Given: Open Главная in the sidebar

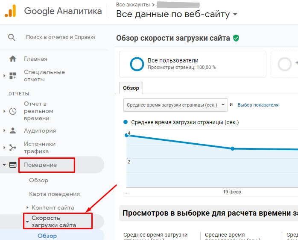Looking at the screenshot, I should click(35, 59).
